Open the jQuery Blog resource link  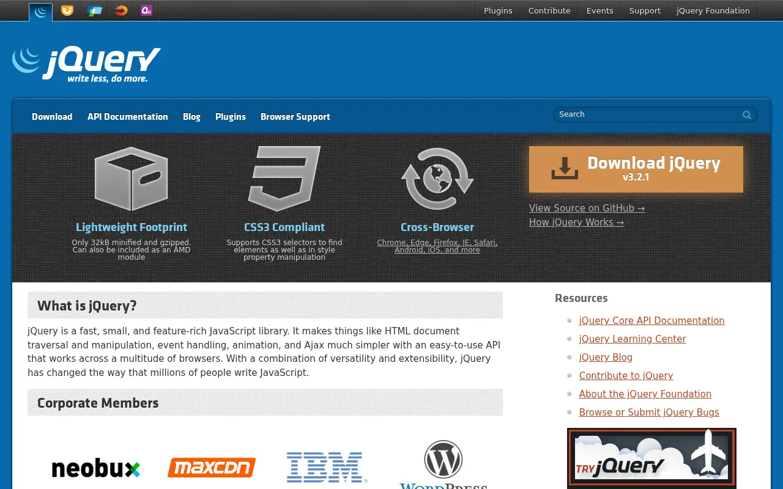click(606, 358)
